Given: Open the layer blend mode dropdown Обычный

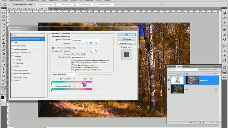Looking at the screenshot, I should [183, 70].
